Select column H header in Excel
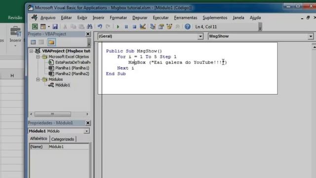The height and width of the screenshot is (178, 316). tap(12, 76)
